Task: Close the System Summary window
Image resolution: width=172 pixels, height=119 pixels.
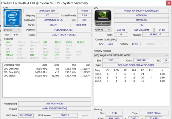Action: click(169, 3)
